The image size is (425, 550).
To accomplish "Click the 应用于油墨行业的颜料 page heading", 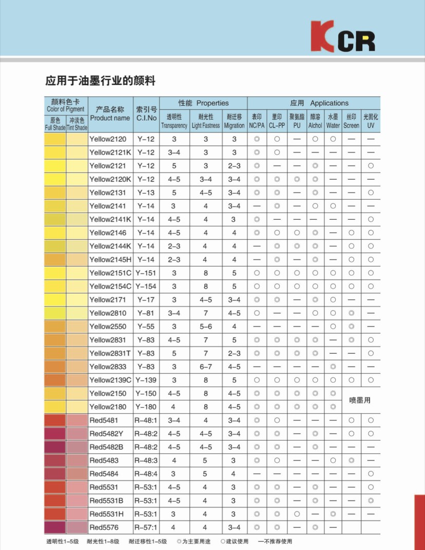I will [100, 81].
